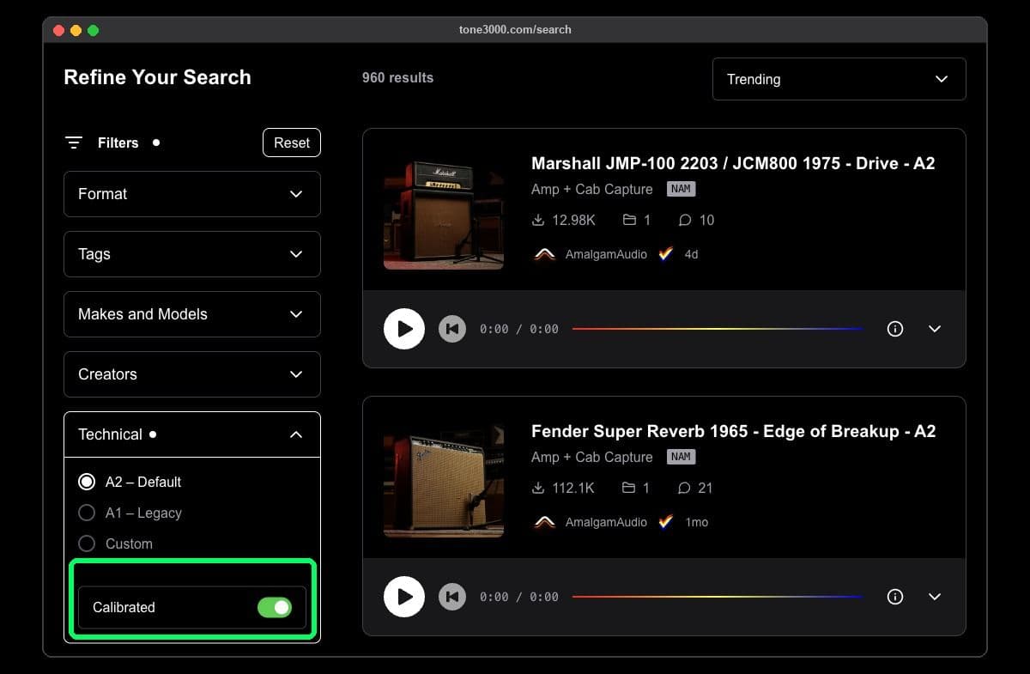This screenshot has height=674, width=1030.
Task: Select the Custom radio option
Action: tap(87, 543)
